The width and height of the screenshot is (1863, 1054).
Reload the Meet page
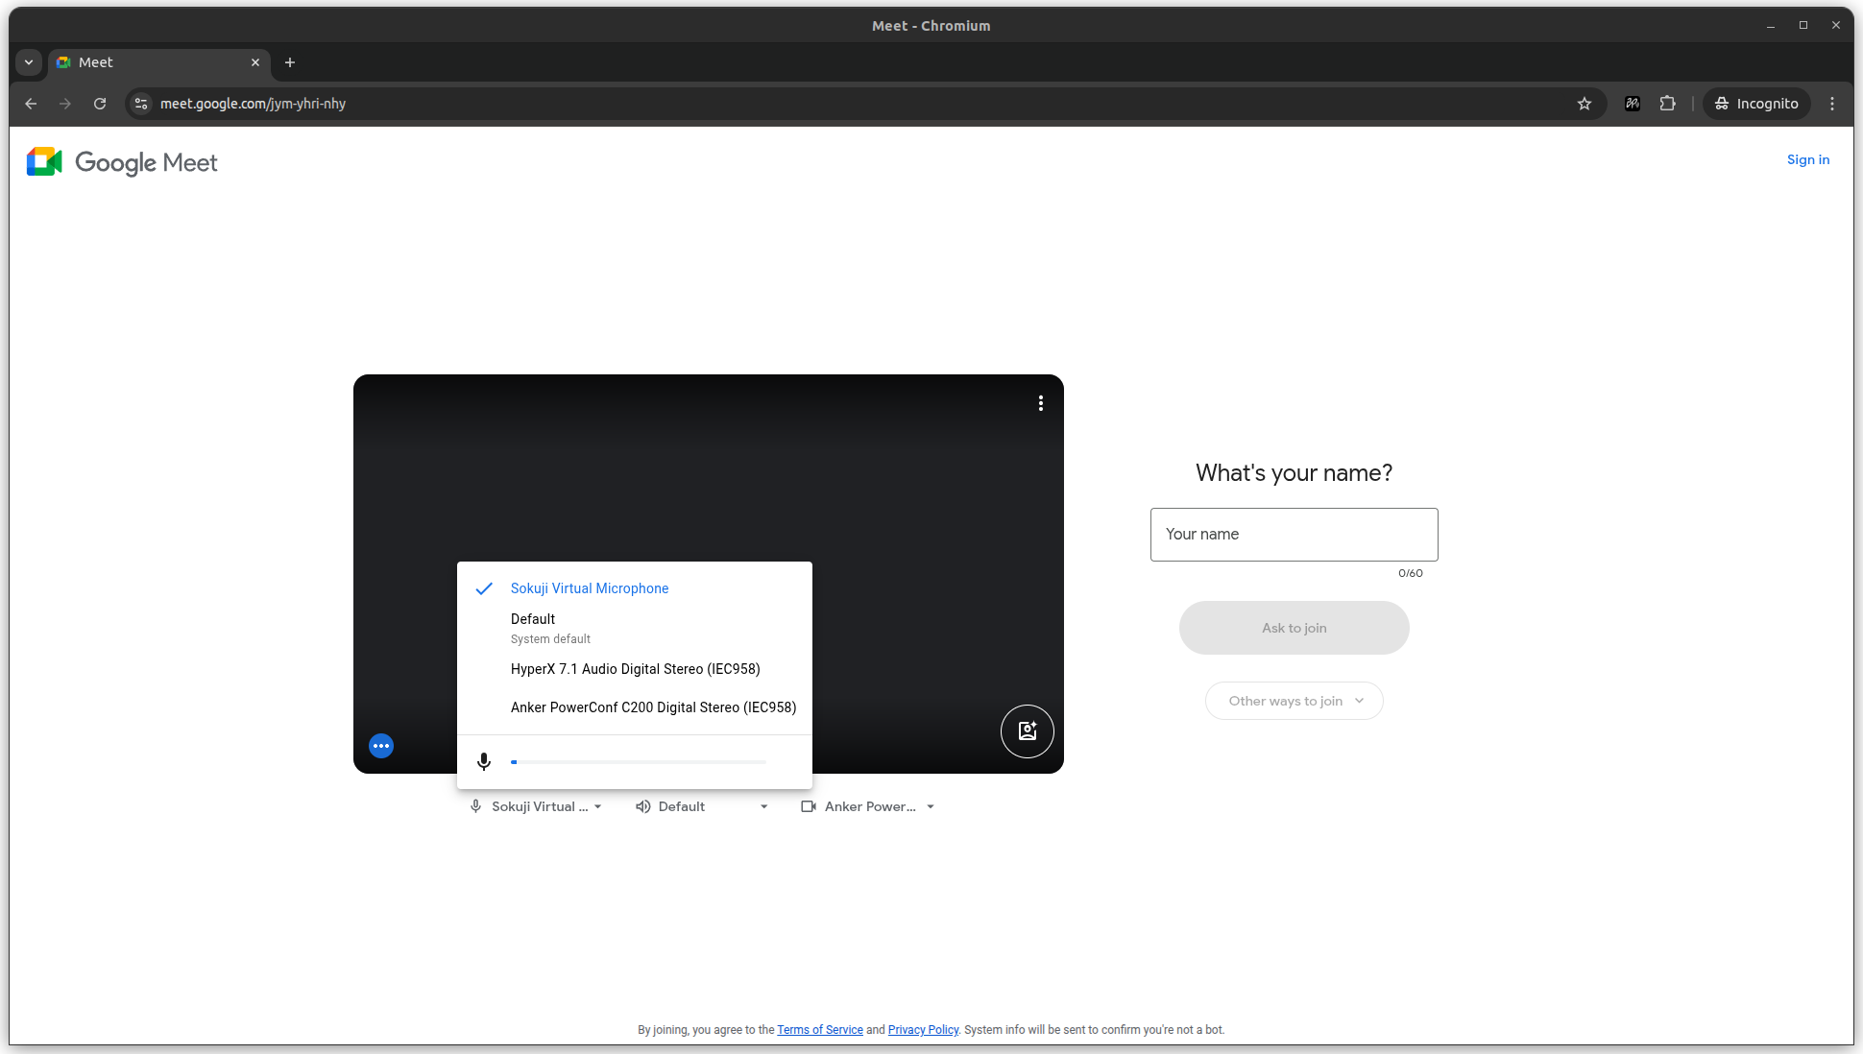[100, 104]
